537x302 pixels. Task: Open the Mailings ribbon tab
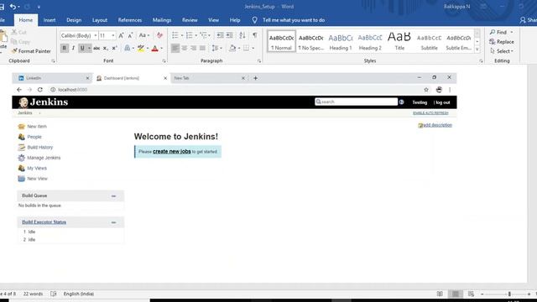[x=162, y=20]
